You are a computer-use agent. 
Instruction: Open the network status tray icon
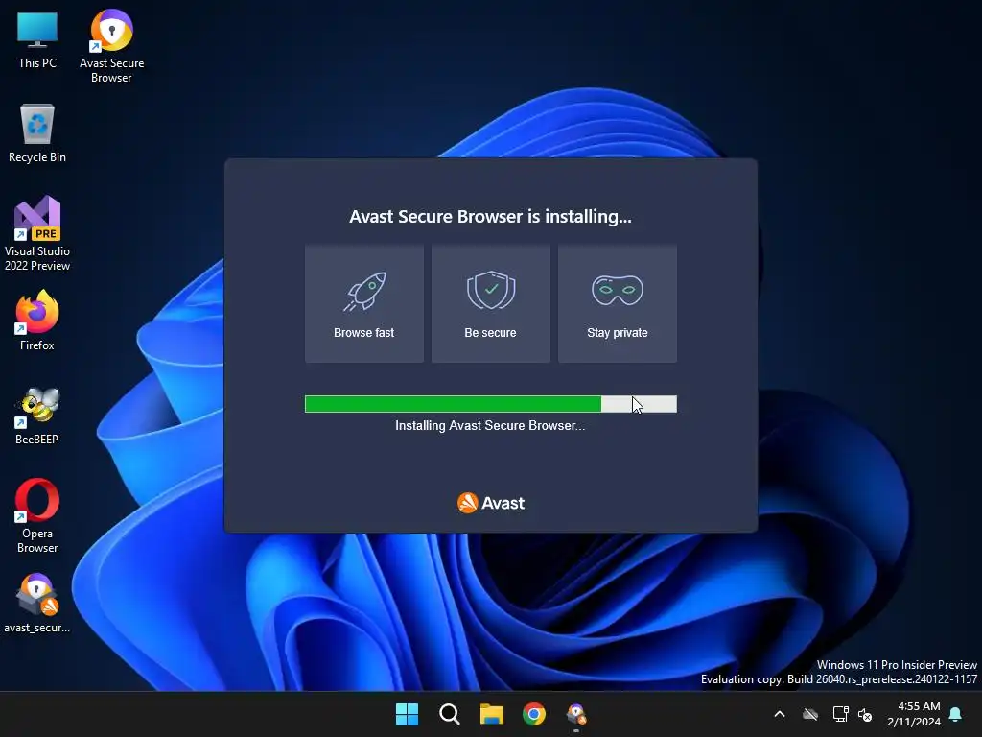coord(840,714)
